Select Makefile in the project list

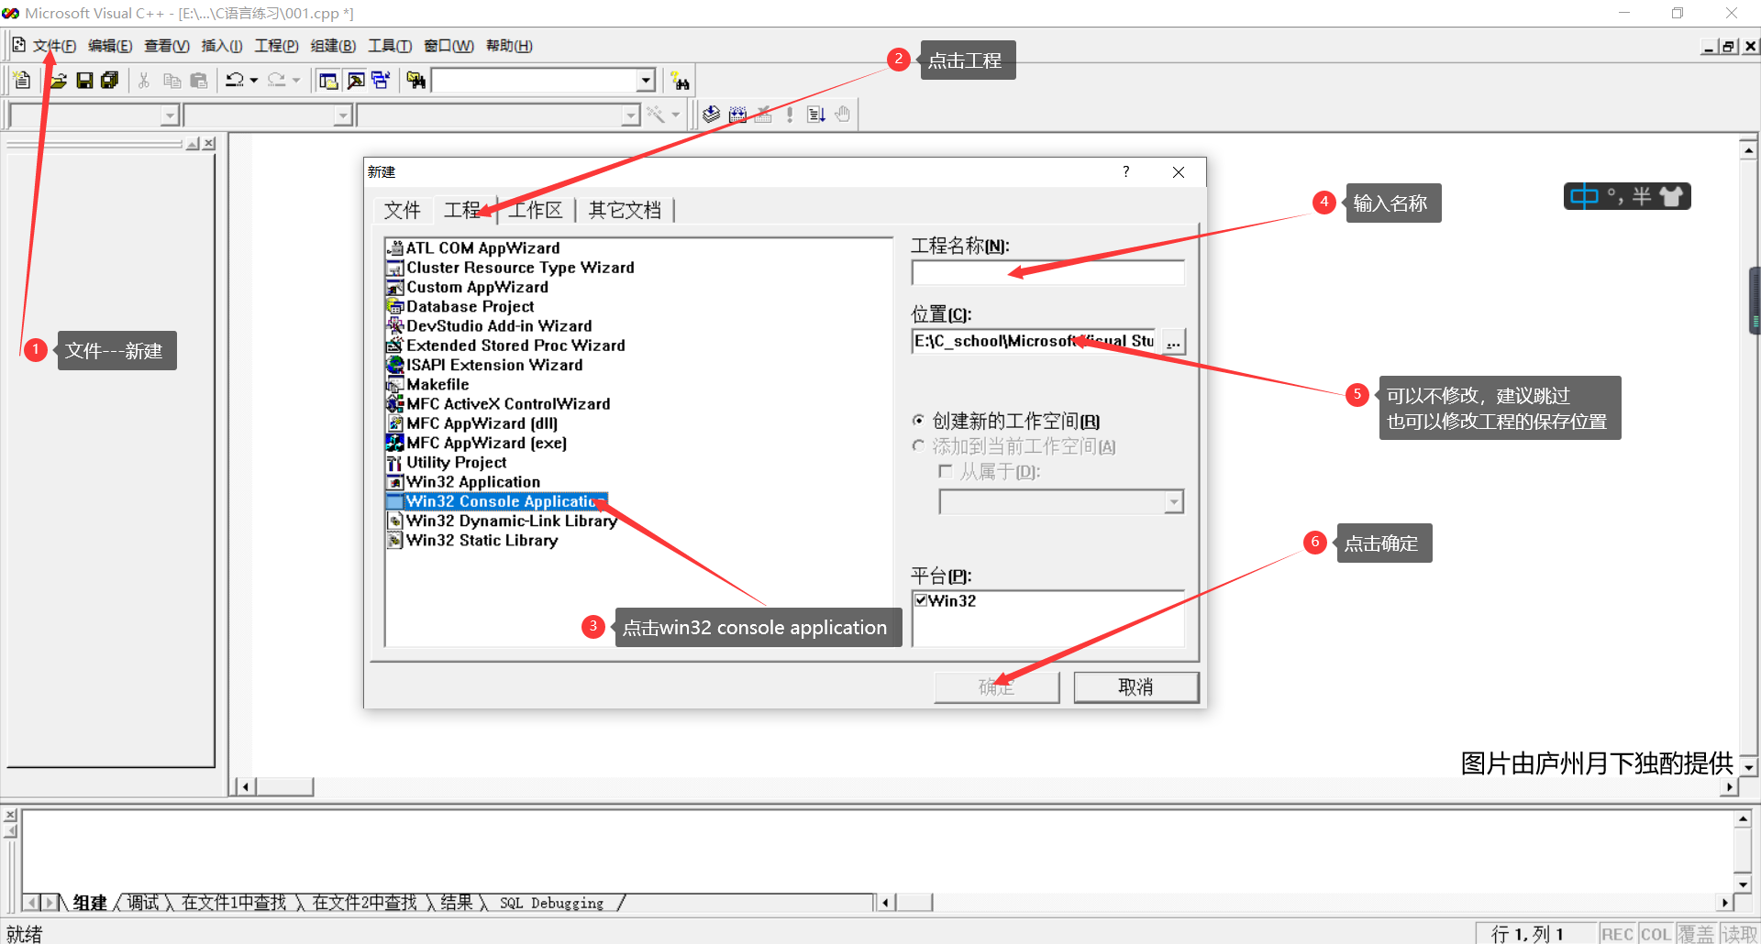(428, 384)
